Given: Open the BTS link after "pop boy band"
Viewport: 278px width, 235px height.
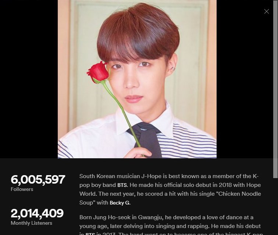Looking at the screenshot, I should coord(122,185).
